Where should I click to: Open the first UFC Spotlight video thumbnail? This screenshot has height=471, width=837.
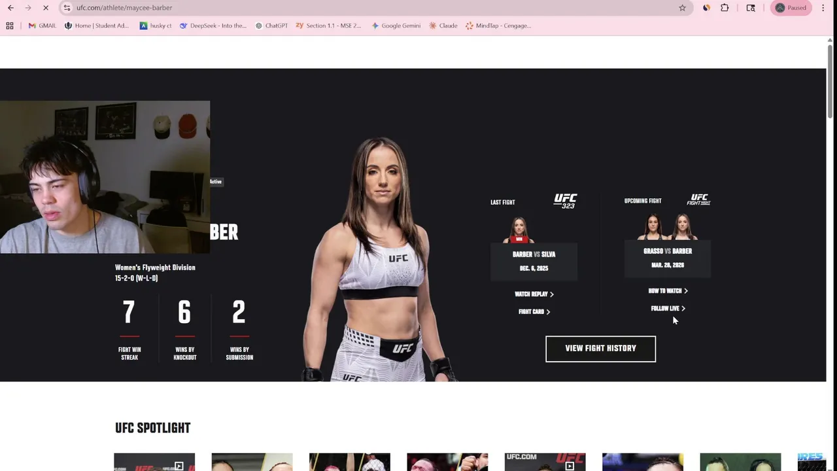[154, 462]
